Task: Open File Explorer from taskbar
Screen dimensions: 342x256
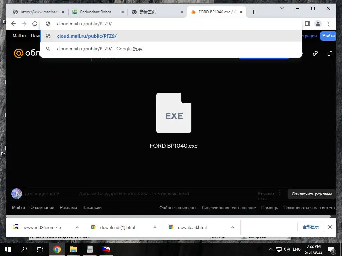Action: pos(73,249)
